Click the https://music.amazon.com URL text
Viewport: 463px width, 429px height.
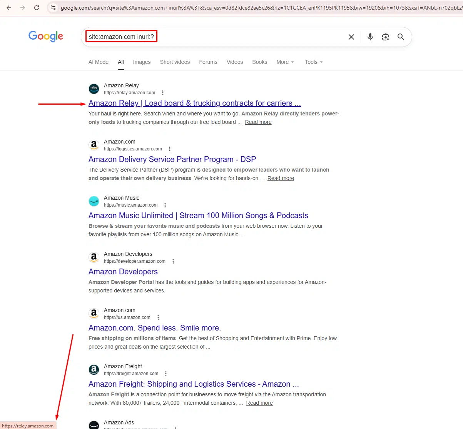[x=131, y=205]
